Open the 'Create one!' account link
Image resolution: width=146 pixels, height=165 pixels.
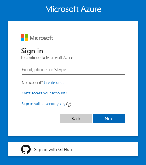pos(54,82)
